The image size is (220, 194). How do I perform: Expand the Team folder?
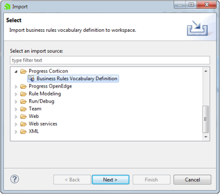(x=16, y=109)
